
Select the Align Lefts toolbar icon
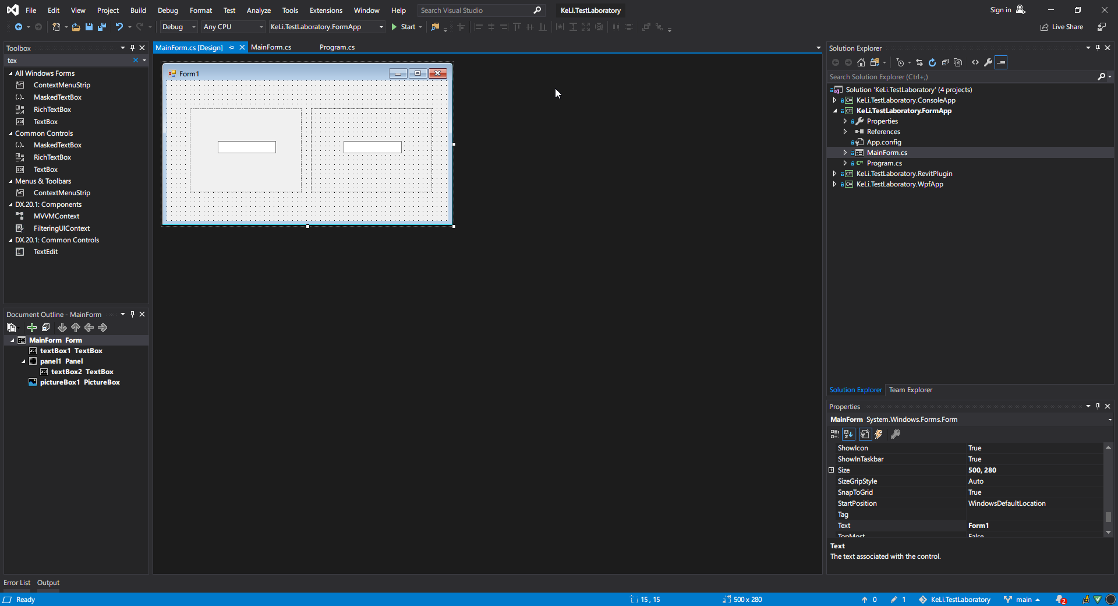coord(478,27)
